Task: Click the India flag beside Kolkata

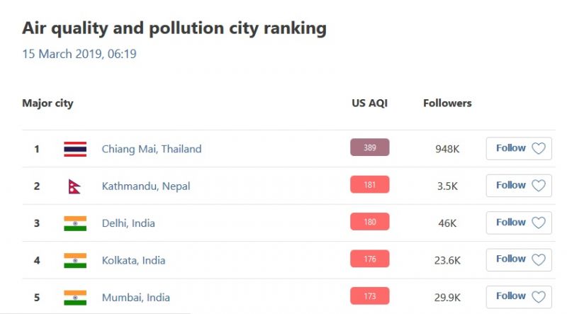Action: point(75,260)
